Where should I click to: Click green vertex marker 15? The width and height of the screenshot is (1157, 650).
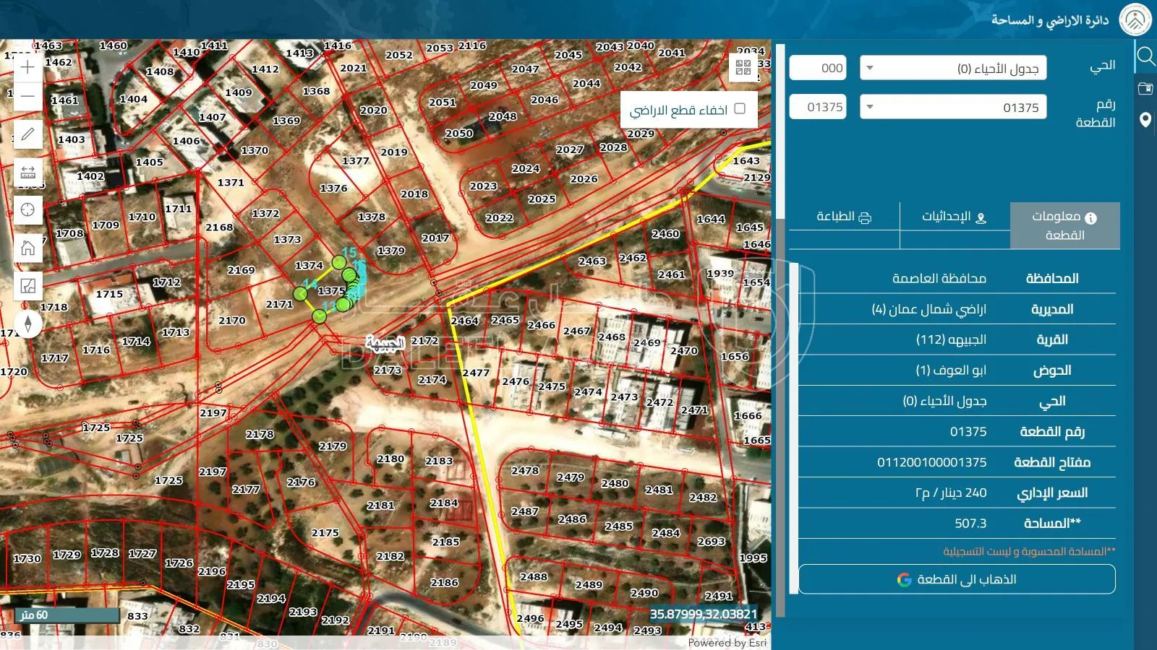[339, 262]
